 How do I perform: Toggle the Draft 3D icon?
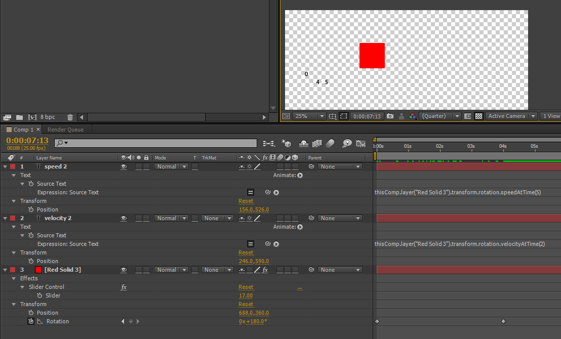point(286,143)
